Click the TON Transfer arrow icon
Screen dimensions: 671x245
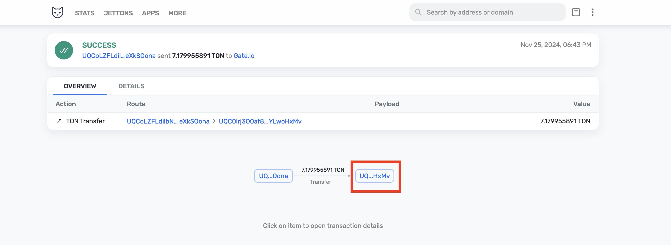tap(59, 121)
